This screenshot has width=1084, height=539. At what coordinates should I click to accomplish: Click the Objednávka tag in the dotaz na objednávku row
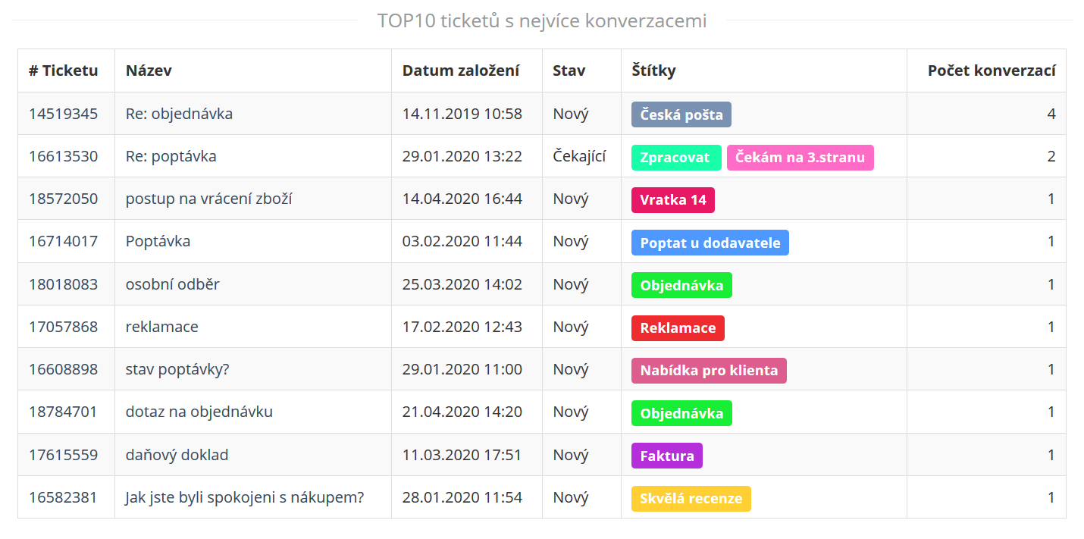[681, 413]
